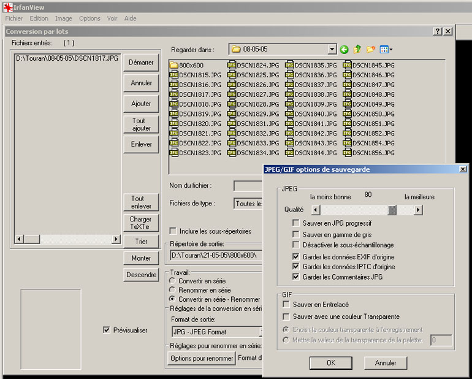Viewport: 472px width, 379px height.
Task: Select the DSCN1847.JPG file icon
Action: (347, 85)
